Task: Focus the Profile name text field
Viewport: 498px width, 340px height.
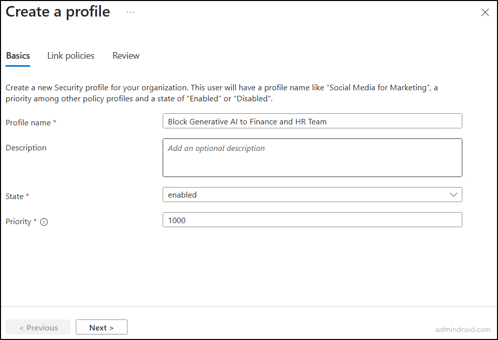Action: click(312, 121)
